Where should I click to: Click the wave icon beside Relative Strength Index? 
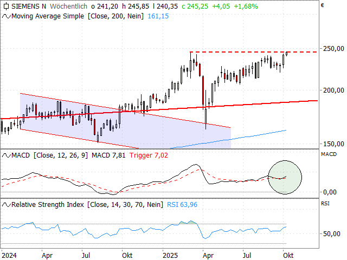[x=5, y=204]
